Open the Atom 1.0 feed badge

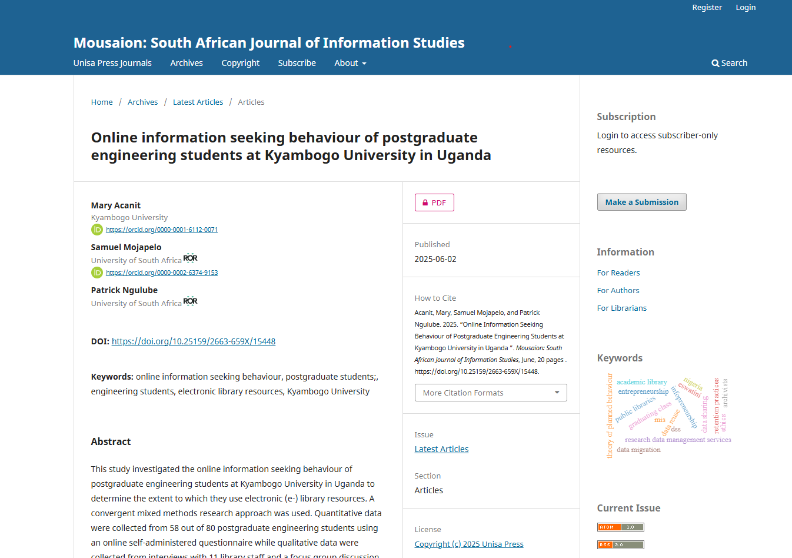pos(620,527)
